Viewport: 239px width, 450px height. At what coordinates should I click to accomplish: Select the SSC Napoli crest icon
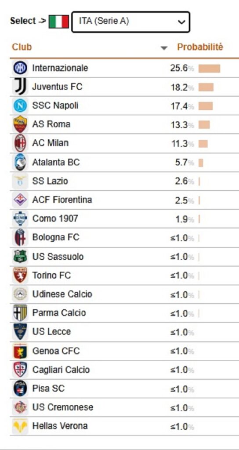click(20, 105)
